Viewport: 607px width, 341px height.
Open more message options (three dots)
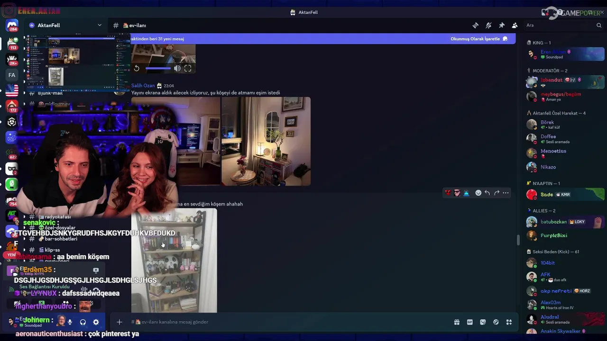point(506,193)
